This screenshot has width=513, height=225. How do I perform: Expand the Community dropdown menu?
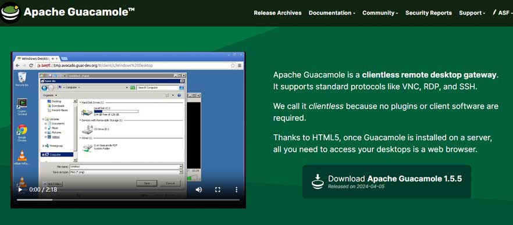[x=380, y=13]
